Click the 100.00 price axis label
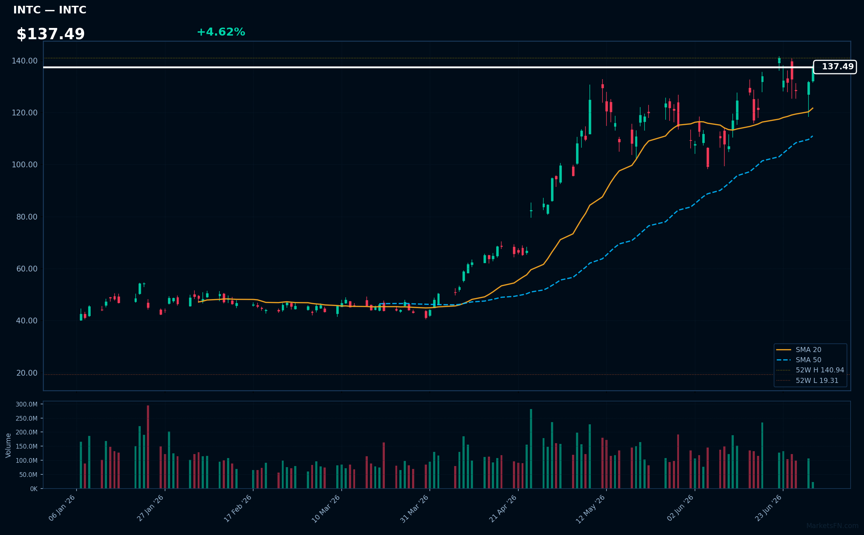Screen dimensions: 864x535 click(25, 164)
